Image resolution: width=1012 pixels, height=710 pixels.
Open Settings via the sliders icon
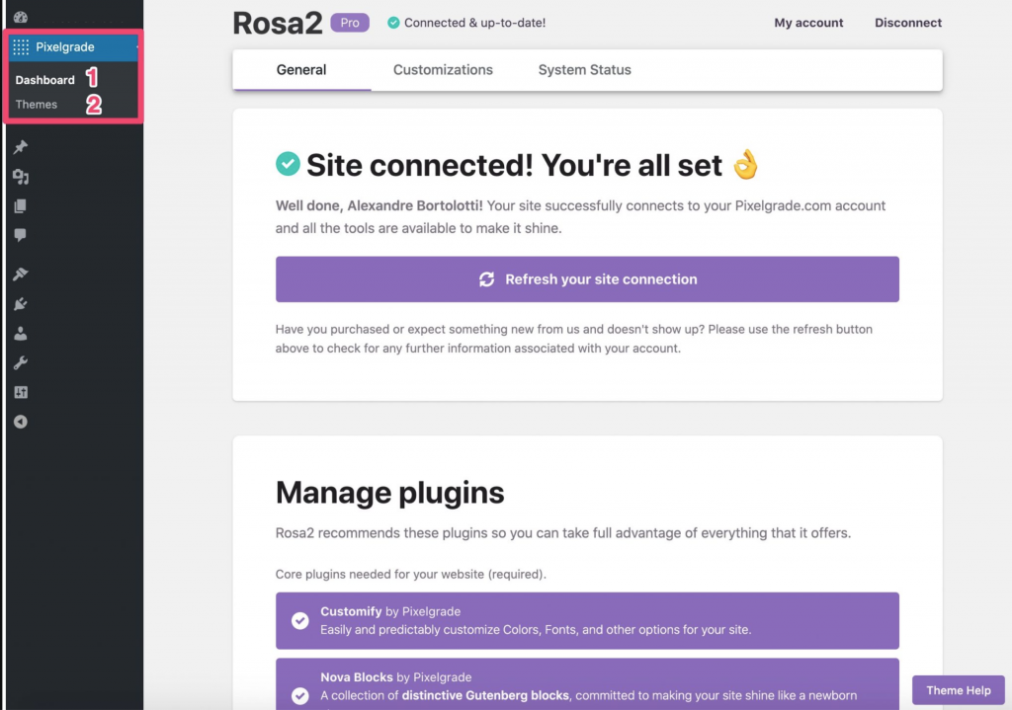[22, 392]
